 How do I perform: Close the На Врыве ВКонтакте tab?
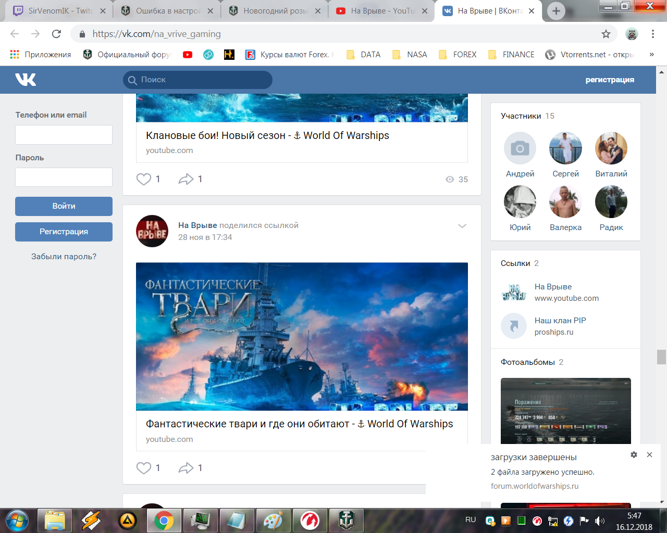(x=532, y=11)
